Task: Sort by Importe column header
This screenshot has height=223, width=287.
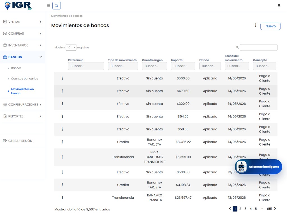Action: tap(177, 60)
